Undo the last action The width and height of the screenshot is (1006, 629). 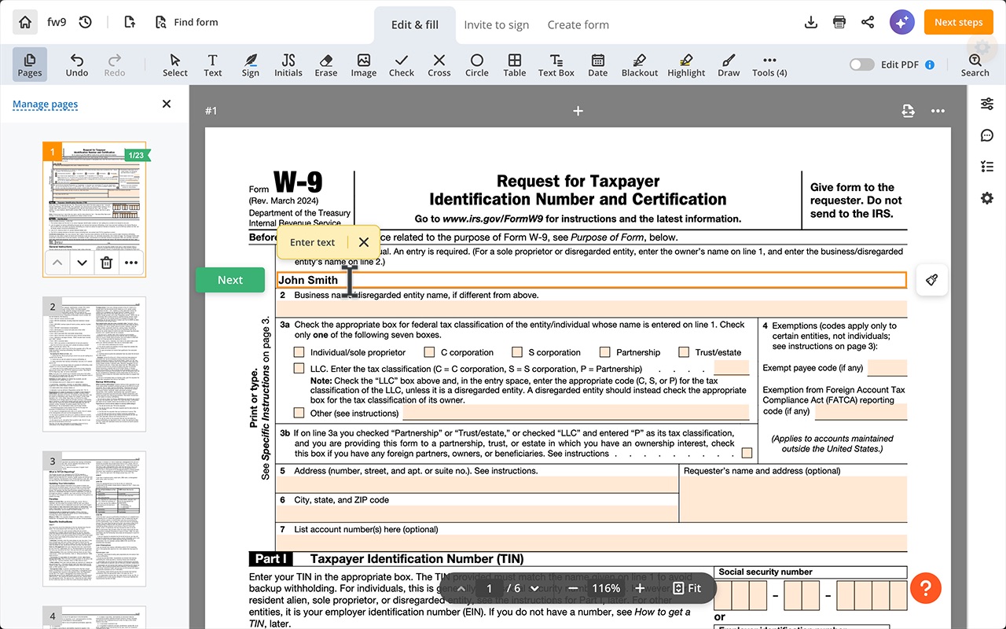pyautogui.click(x=77, y=64)
